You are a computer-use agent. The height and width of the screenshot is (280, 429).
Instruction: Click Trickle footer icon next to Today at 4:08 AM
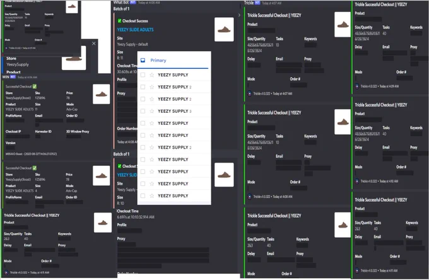click(250, 196)
